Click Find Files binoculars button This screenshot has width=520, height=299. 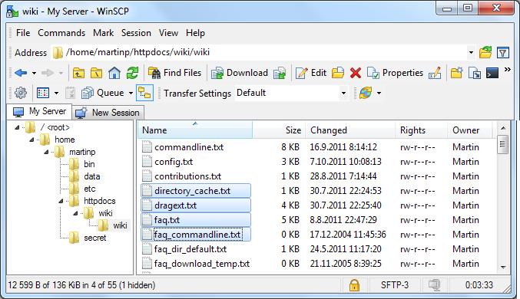coord(174,73)
